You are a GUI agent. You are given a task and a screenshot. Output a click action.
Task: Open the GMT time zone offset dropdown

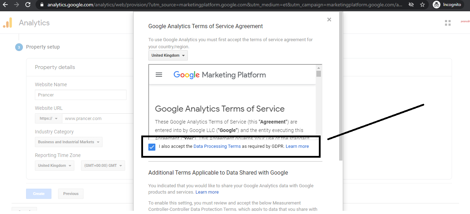pyautogui.click(x=103, y=166)
